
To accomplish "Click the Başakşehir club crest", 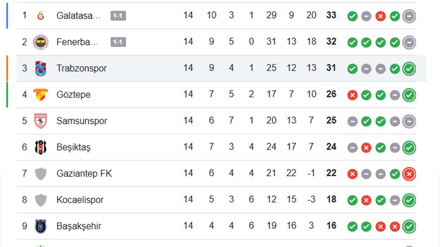I will pos(40,226).
